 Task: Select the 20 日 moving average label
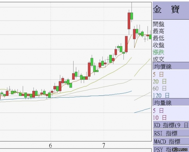click(x=159, y=81)
